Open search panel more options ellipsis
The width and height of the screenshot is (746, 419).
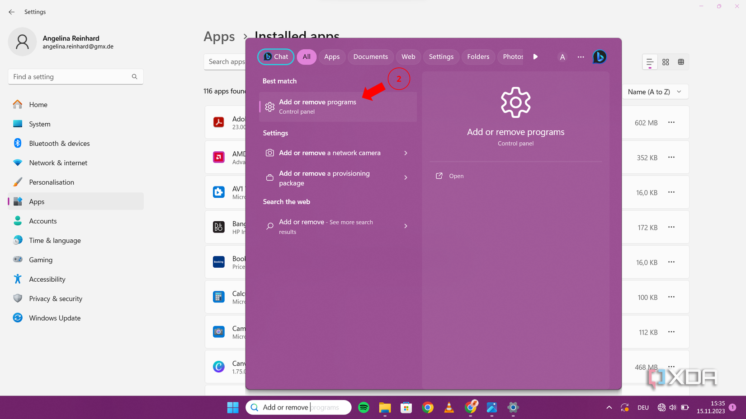pyautogui.click(x=581, y=57)
